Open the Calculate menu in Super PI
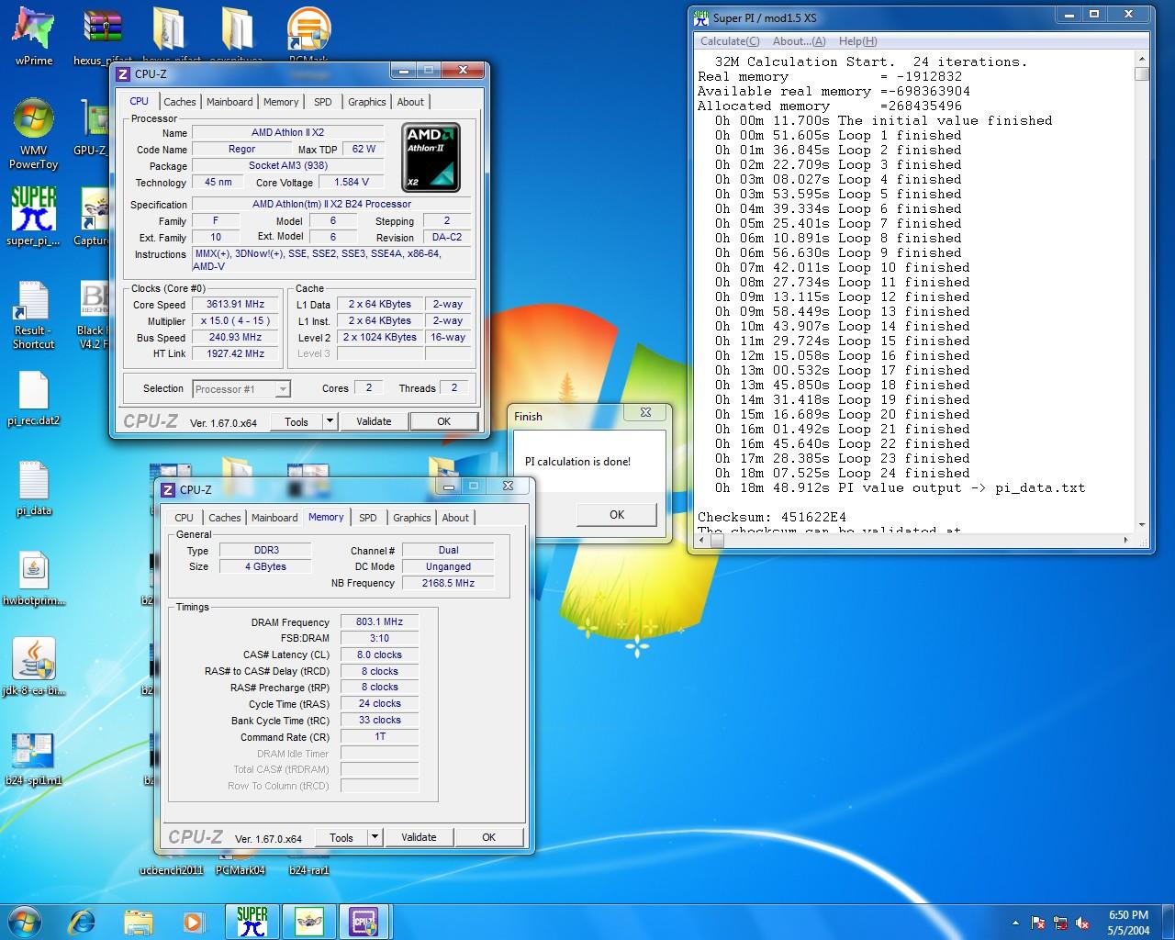Image resolution: width=1175 pixels, height=940 pixels. tap(730, 41)
